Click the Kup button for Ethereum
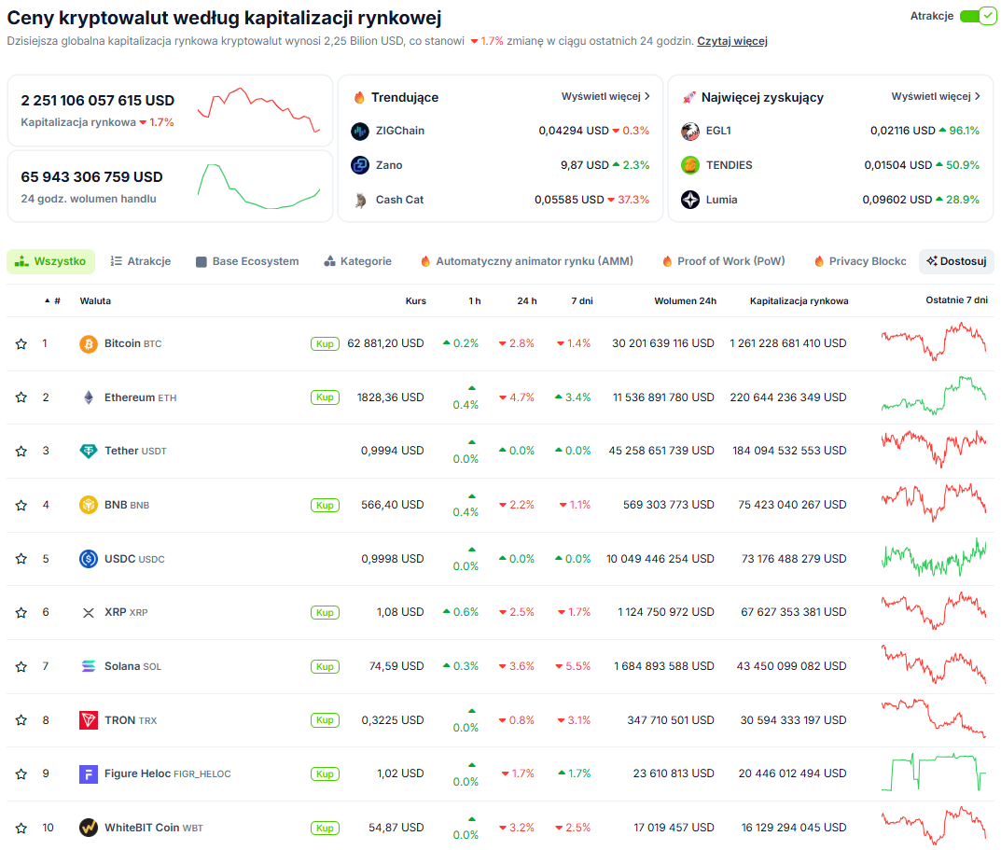The width and height of the screenshot is (1001, 850). click(325, 397)
